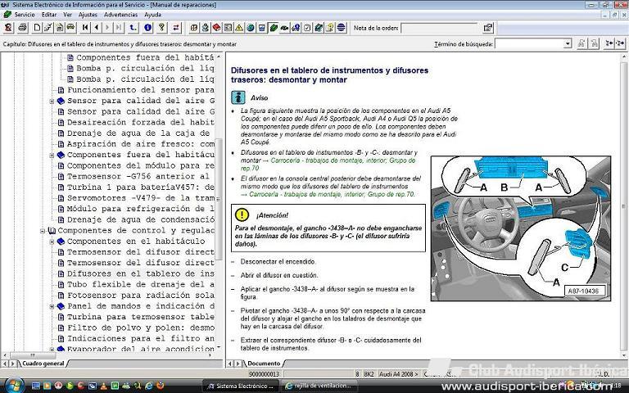Click '8K2' status bar entry
The height and width of the screenshot is (393, 629).
[369, 373]
